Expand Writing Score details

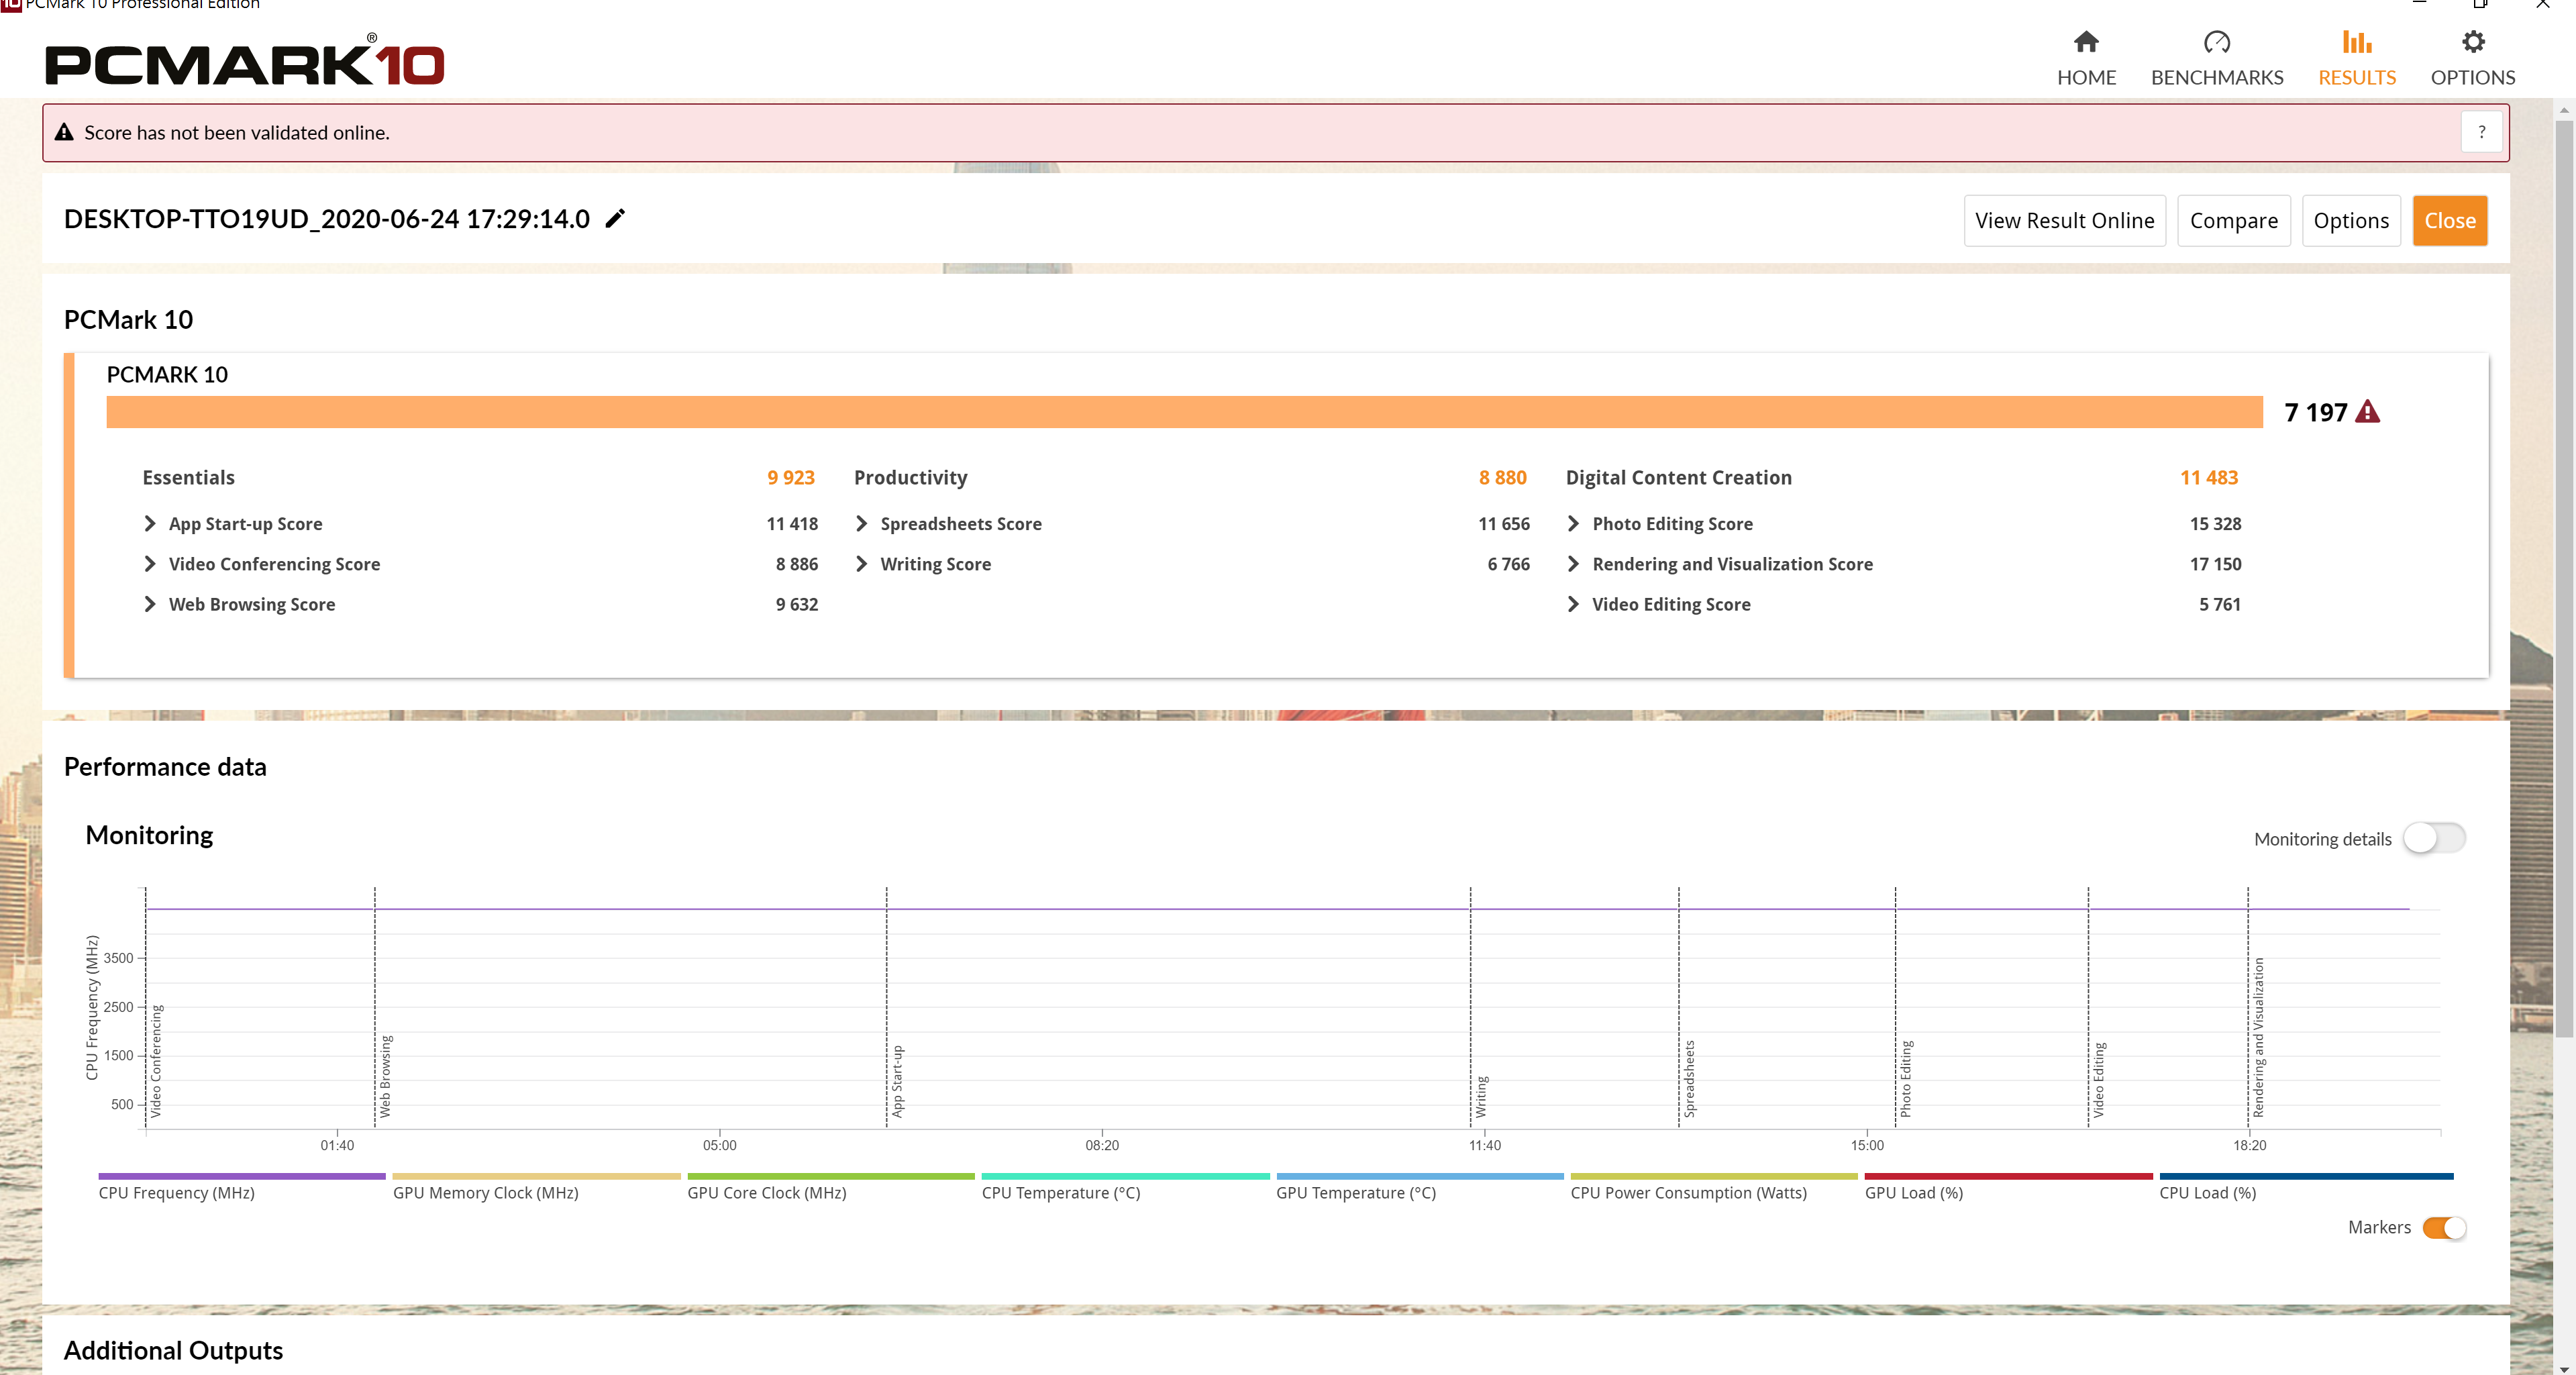(862, 563)
